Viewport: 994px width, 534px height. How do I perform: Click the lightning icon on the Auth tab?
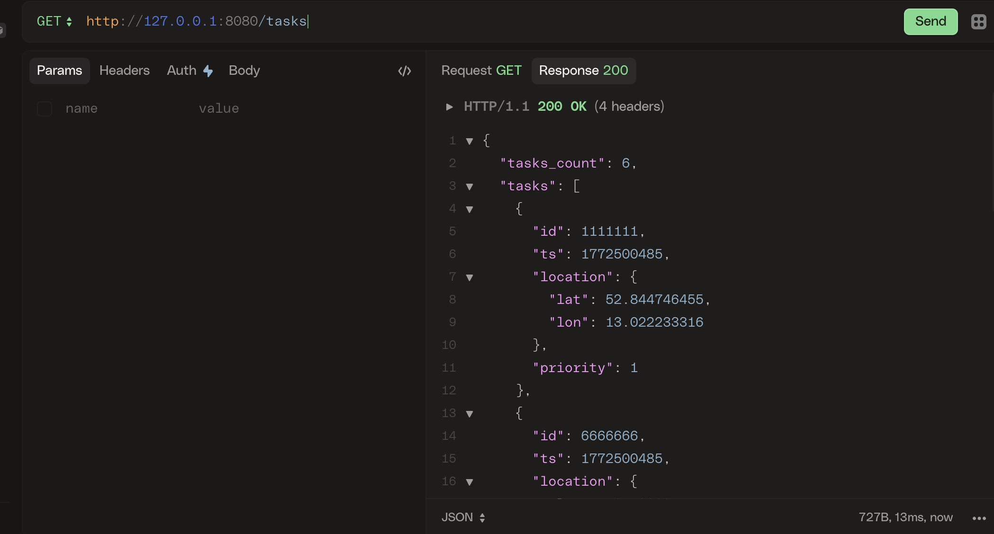[208, 70]
